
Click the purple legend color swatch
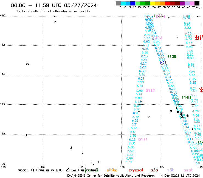[x=182, y=3]
